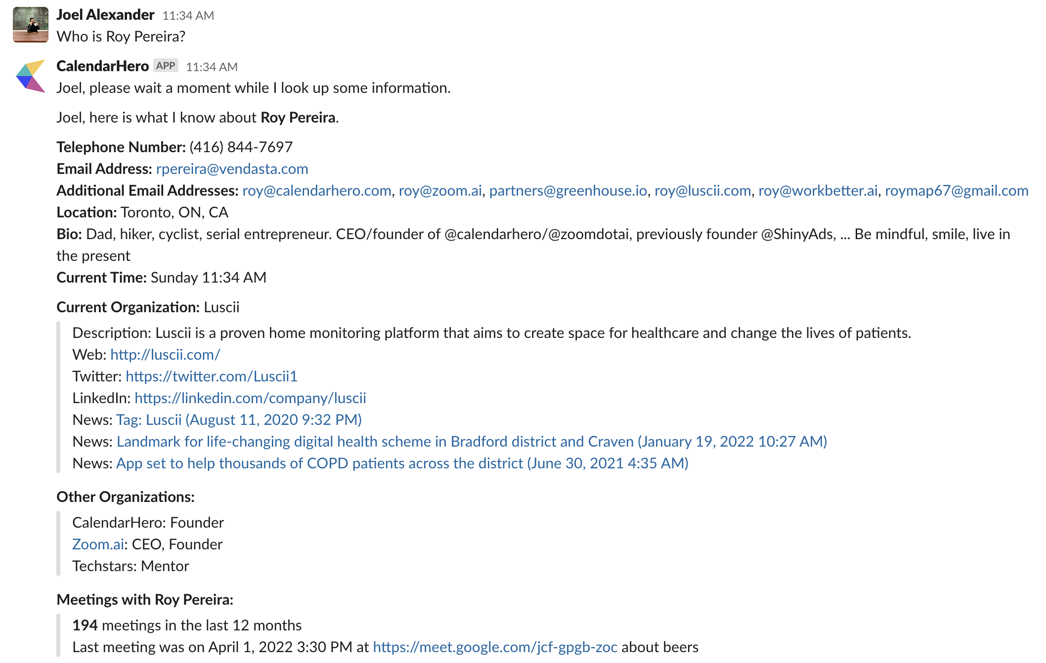Screen dimensions: 1046x663
Task: Click the CalendarHero app logo icon
Action: (31, 76)
